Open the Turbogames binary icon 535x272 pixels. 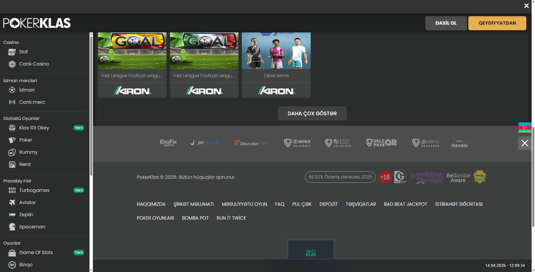[12, 190]
